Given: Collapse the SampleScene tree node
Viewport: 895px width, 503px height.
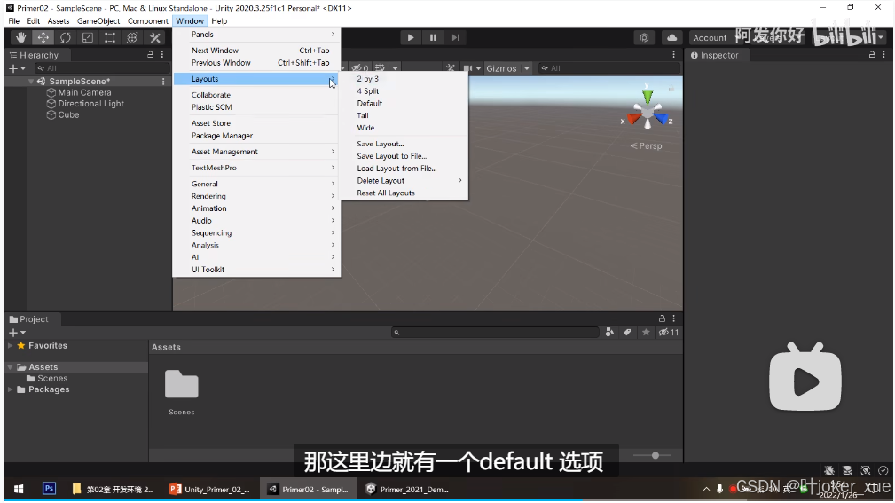Looking at the screenshot, I should 31,81.
